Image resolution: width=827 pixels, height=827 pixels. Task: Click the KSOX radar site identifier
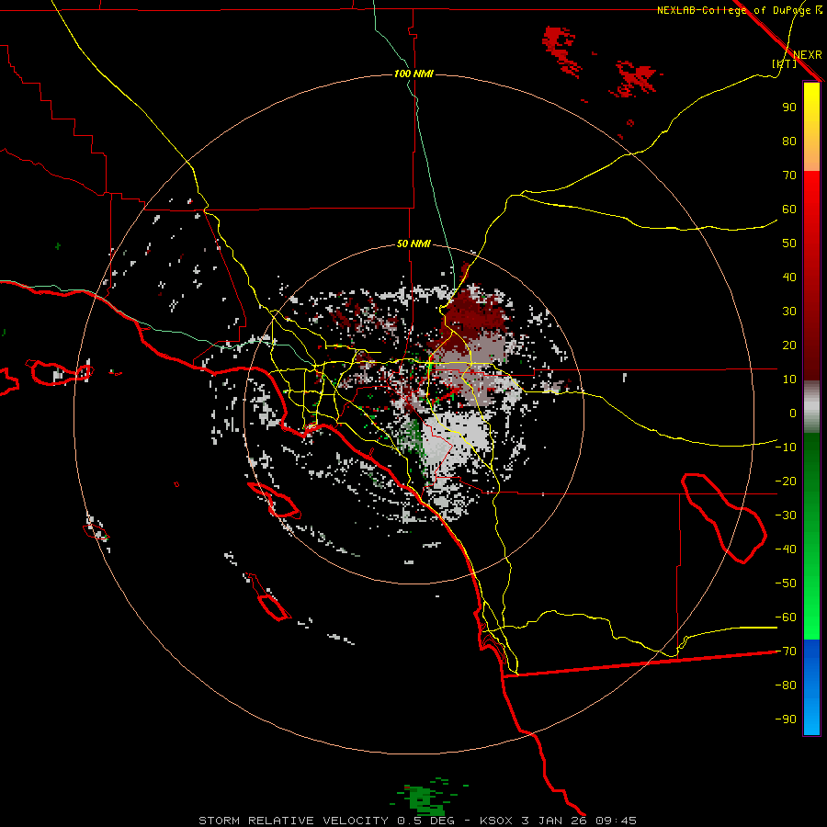click(x=496, y=821)
